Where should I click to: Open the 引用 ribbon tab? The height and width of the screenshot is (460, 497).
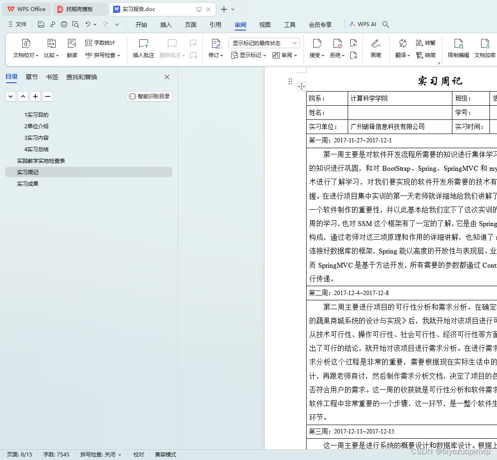[x=216, y=24]
